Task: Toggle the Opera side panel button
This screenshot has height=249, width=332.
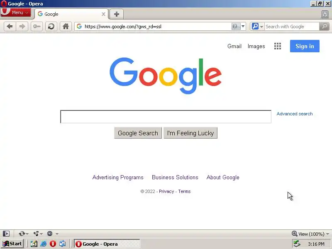Action: pyautogui.click(x=6, y=234)
